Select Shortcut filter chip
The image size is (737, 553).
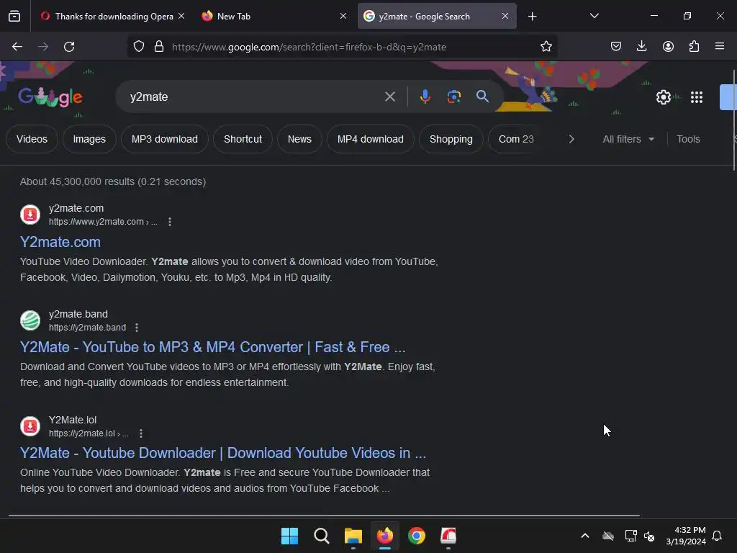(243, 139)
